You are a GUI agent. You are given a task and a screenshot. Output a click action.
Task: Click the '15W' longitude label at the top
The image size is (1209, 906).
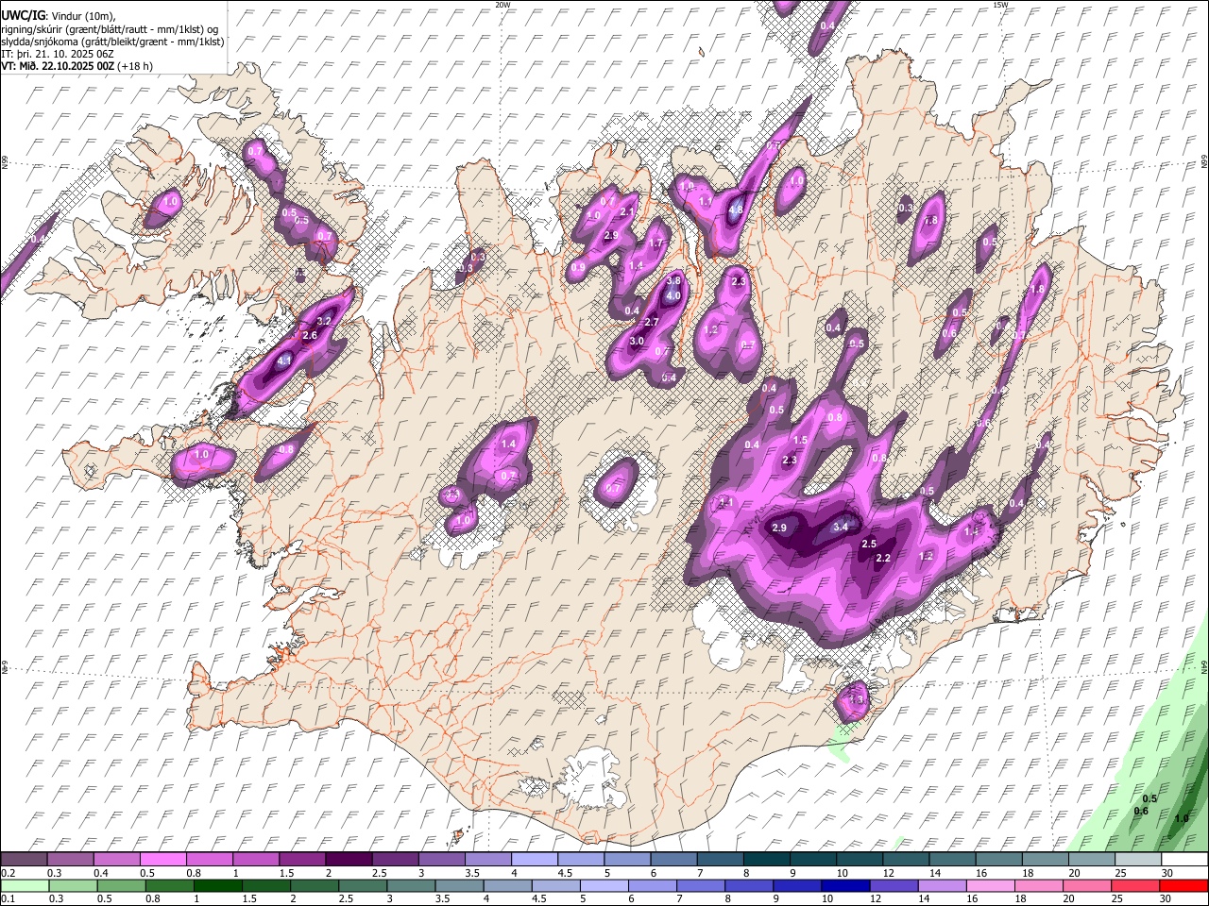coord(1000,5)
